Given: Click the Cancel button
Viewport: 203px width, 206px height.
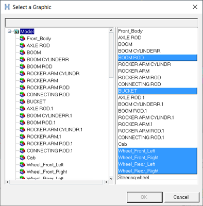Looking at the screenshot, I should tap(181, 197).
